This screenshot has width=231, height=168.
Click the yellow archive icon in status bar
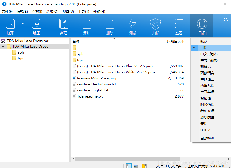point(144,166)
